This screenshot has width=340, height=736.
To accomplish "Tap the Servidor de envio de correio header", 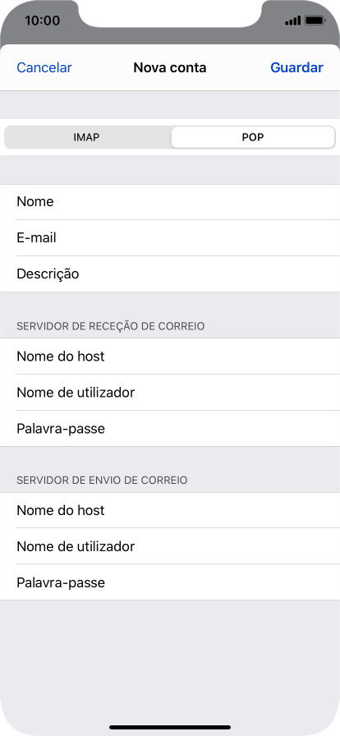I will tap(103, 481).
